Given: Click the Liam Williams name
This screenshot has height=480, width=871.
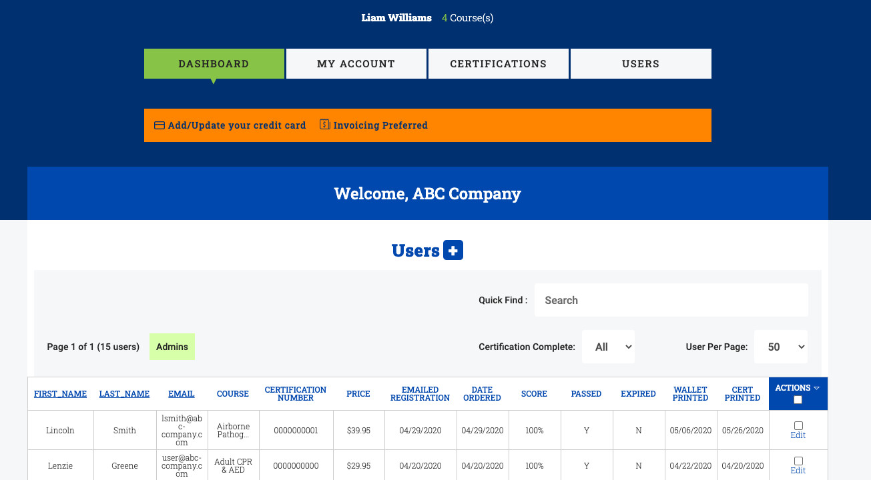Looking at the screenshot, I should coord(396,18).
